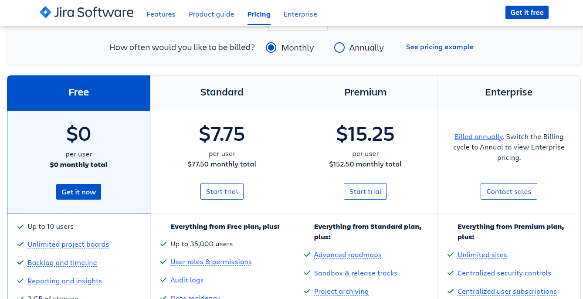This screenshot has height=299, width=583.
Task: Open the Unlimited project boards link
Action: [68, 245]
